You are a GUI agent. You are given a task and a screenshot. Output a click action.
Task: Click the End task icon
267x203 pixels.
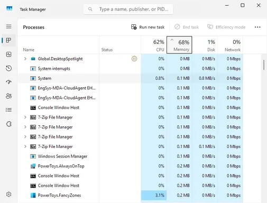click(177, 27)
